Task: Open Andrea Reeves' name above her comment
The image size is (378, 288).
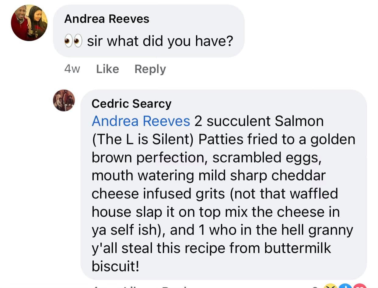Action: 107,19
